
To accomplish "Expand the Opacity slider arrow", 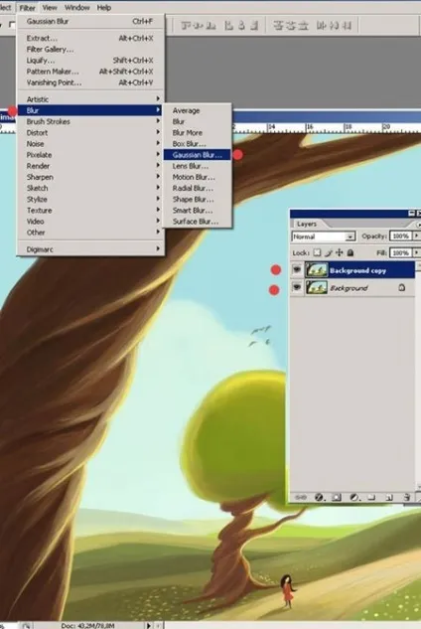I will pyautogui.click(x=416, y=236).
